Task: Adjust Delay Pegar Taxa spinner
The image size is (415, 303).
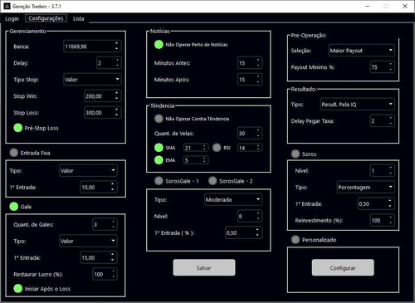Action: pyautogui.click(x=391, y=121)
